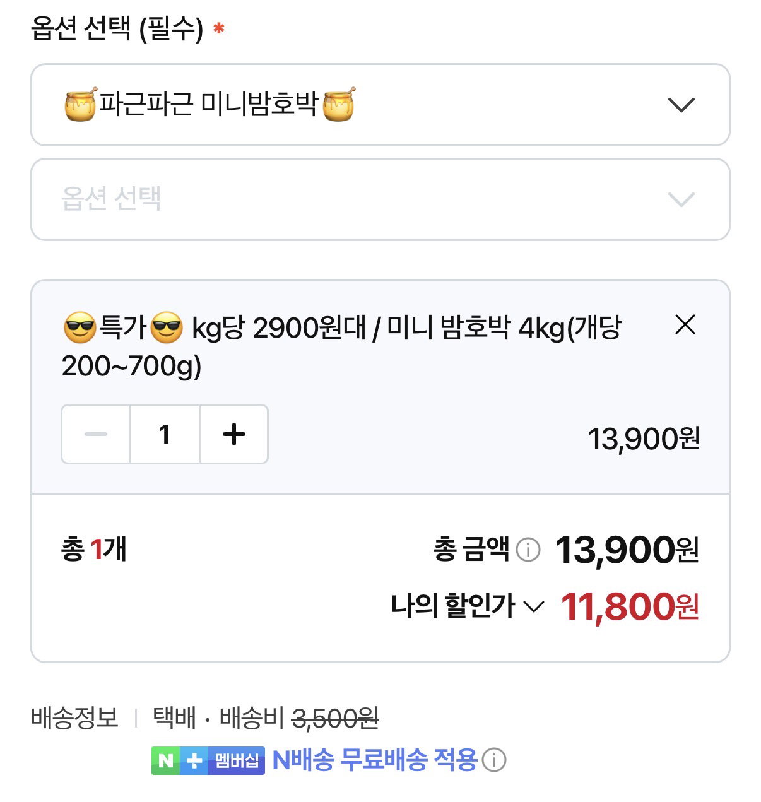Click the sunglasses emoji after 특가
The height and width of the screenshot is (802, 761).
pyautogui.click(x=167, y=328)
